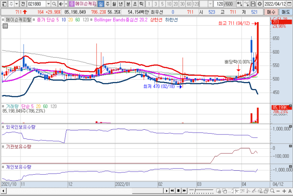Select the 틱 tick period tab

[142, 4]
